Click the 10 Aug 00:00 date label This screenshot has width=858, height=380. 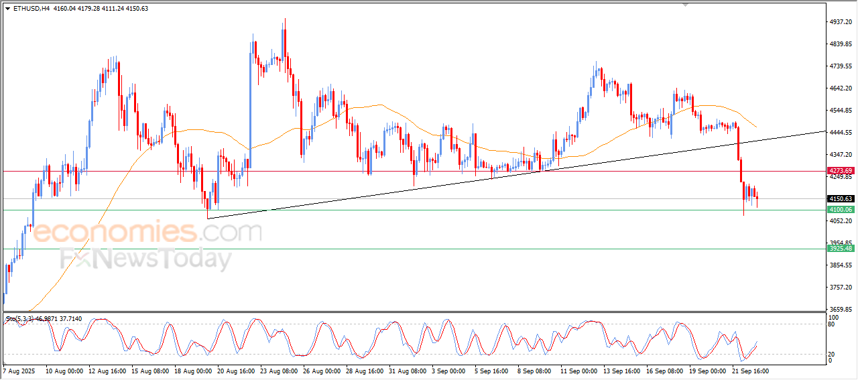64,370
